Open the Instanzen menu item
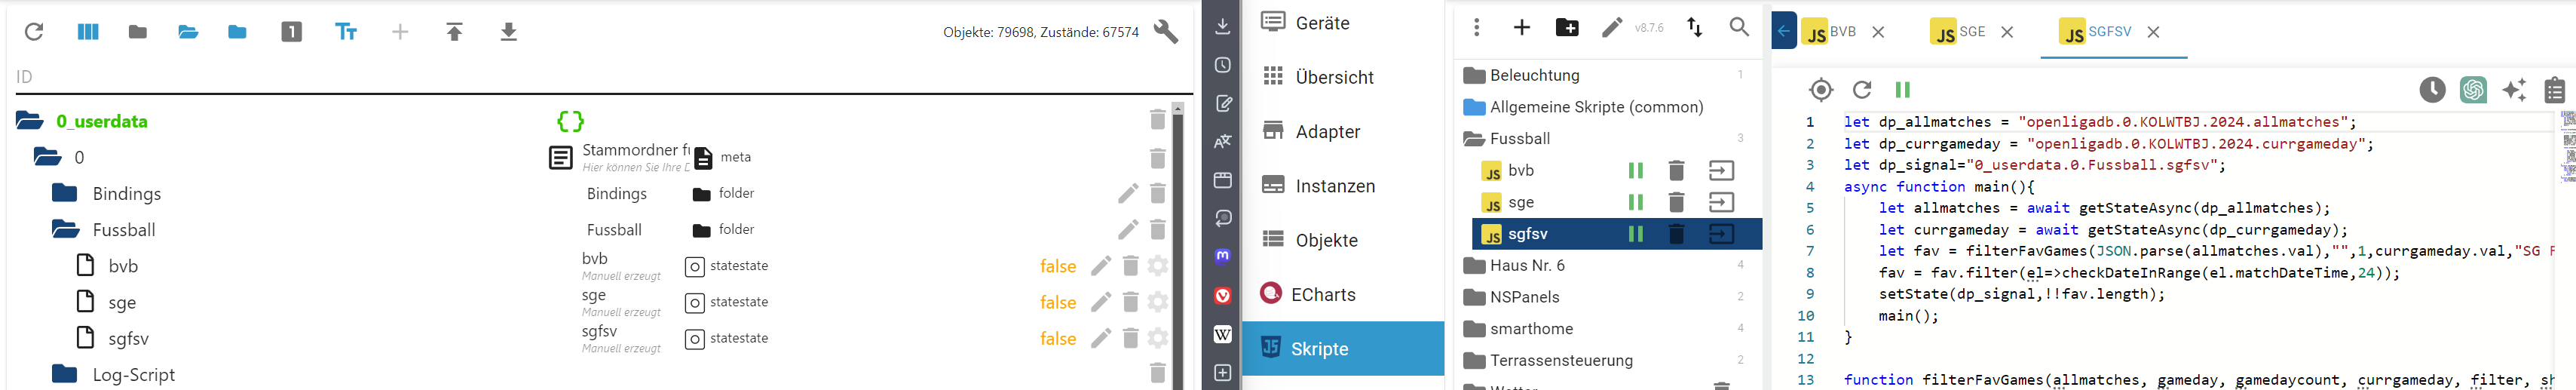The height and width of the screenshot is (390, 2576). point(1334,186)
